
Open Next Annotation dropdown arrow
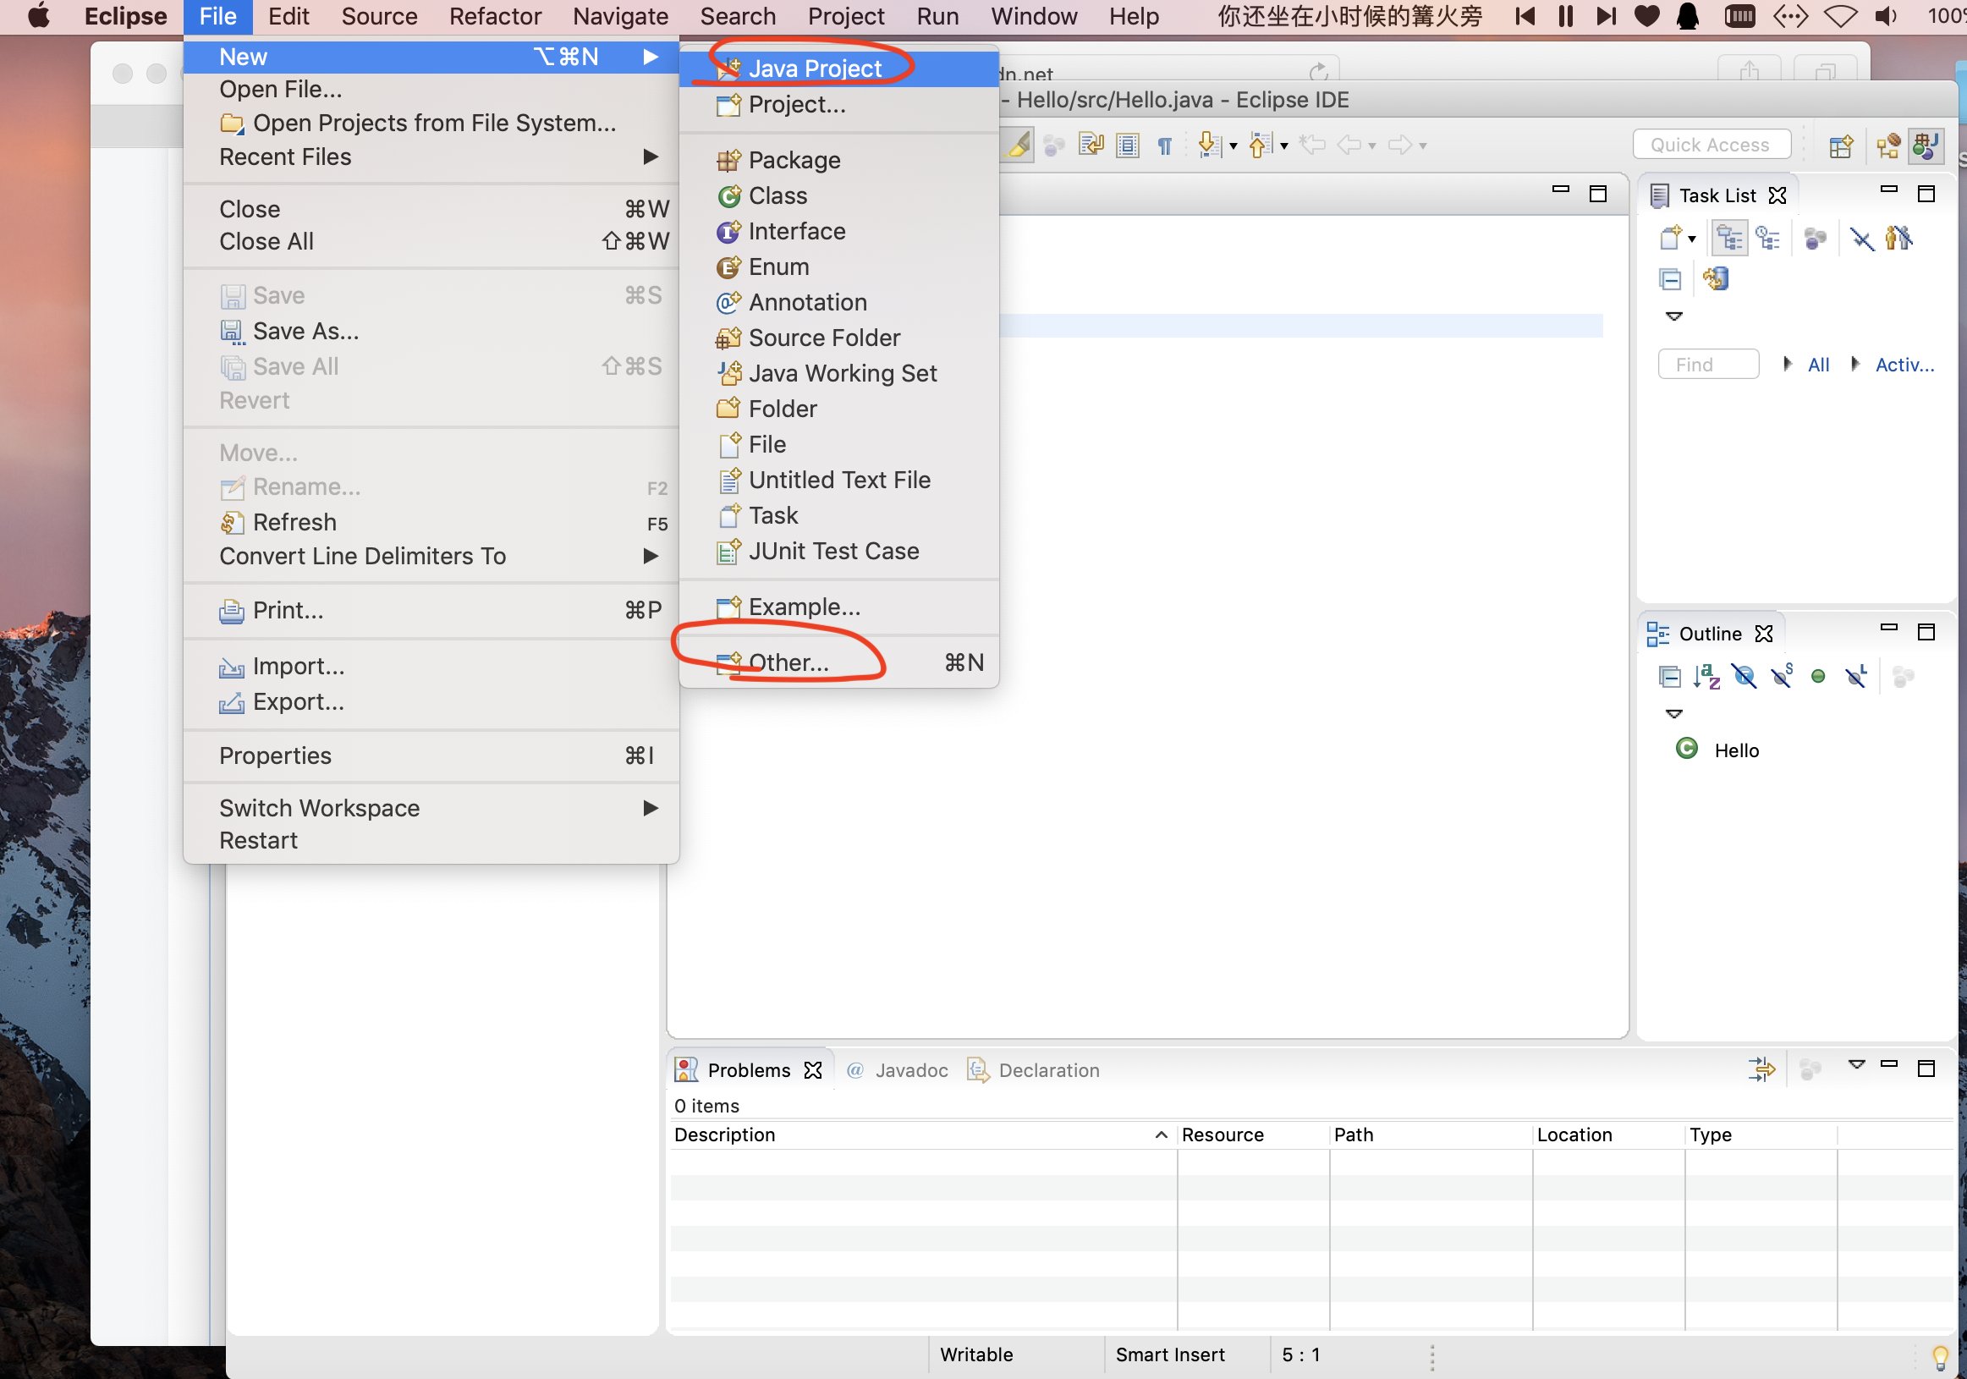[x=1233, y=146]
